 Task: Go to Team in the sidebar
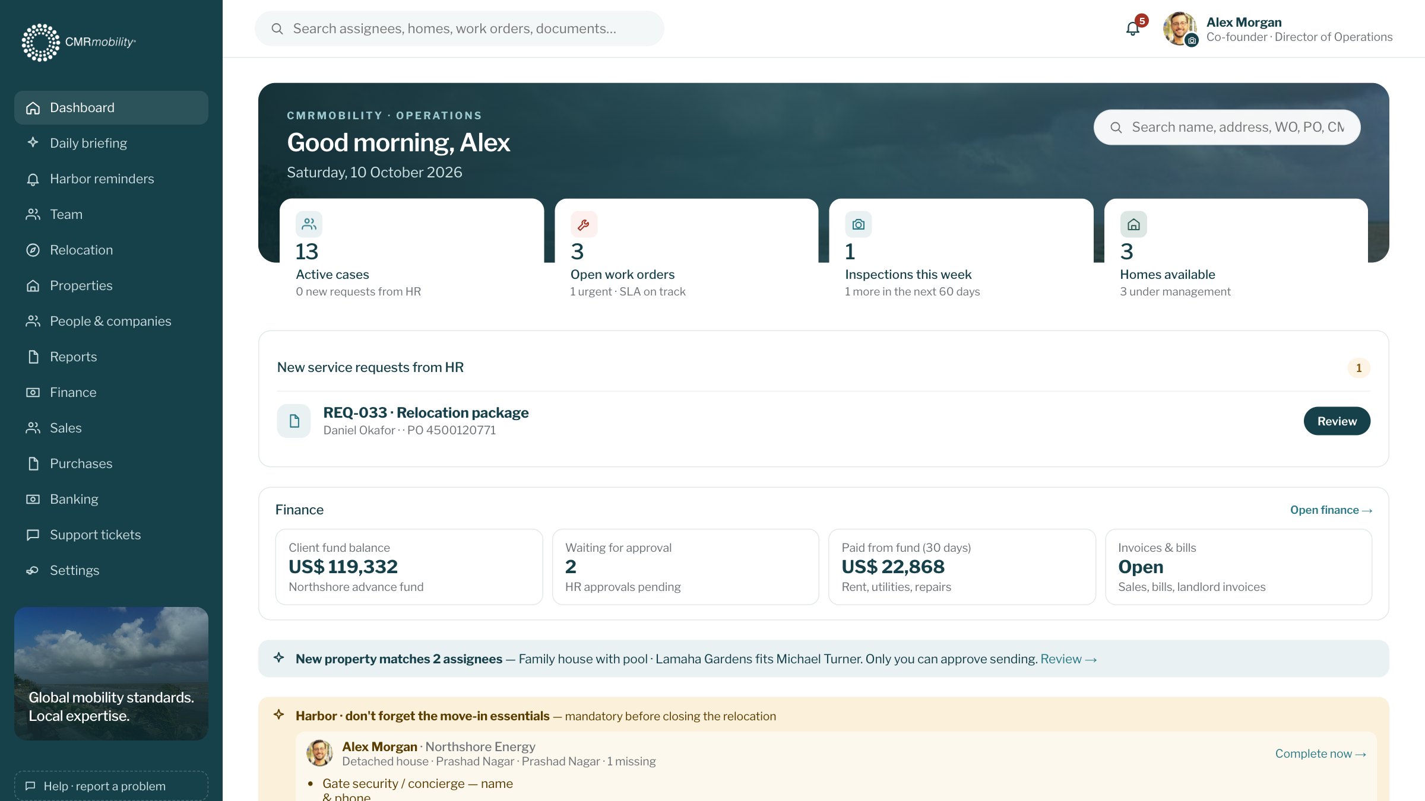pos(111,214)
